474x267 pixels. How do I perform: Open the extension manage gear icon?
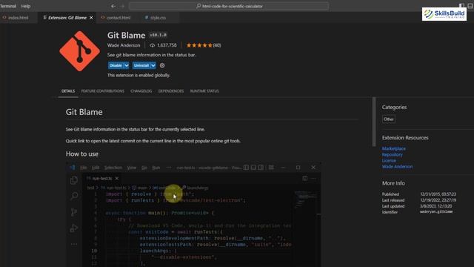(162, 65)
